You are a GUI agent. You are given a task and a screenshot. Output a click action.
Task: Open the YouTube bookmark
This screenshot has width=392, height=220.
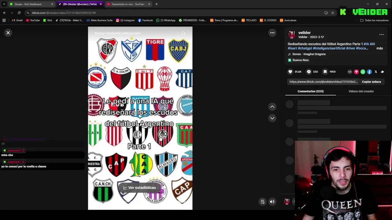click(x=33, y=20)
